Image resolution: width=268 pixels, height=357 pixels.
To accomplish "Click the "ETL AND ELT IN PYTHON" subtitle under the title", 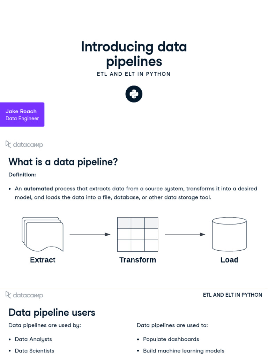I will tap(134, 74).
